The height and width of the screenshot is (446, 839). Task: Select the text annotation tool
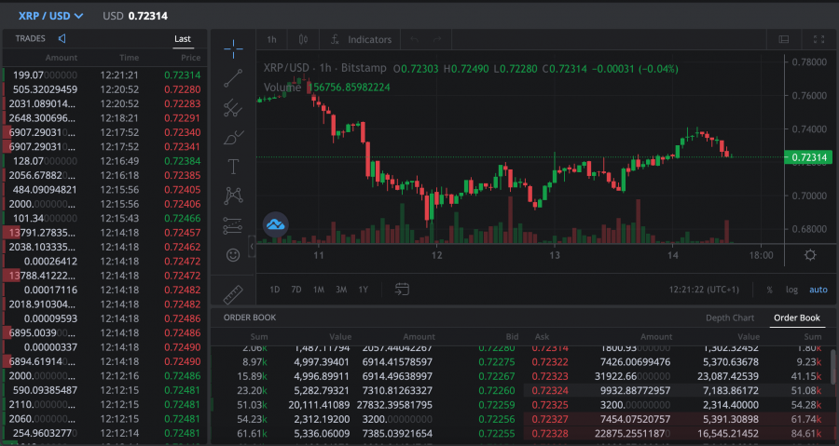pos(233,167)
